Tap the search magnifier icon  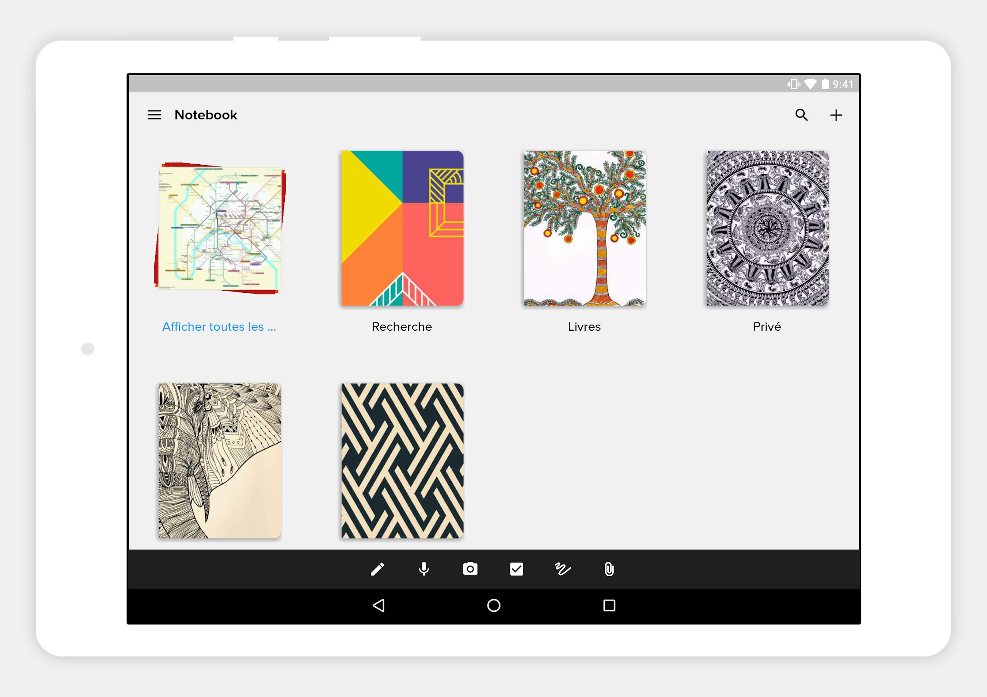coord(801,115)
